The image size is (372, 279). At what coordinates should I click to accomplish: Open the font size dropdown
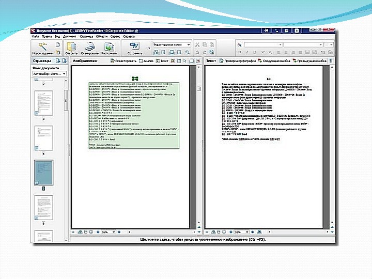pyautogui.click(x=329, y=44)
